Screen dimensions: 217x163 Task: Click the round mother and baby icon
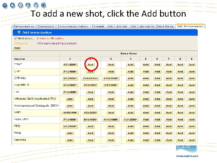28,5
